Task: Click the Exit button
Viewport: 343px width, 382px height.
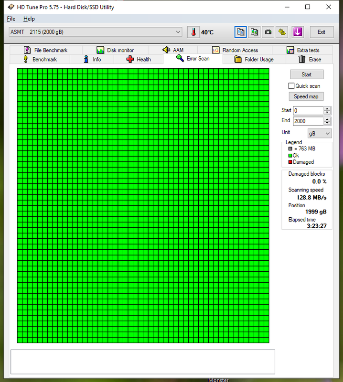Action: coord(322,32)
